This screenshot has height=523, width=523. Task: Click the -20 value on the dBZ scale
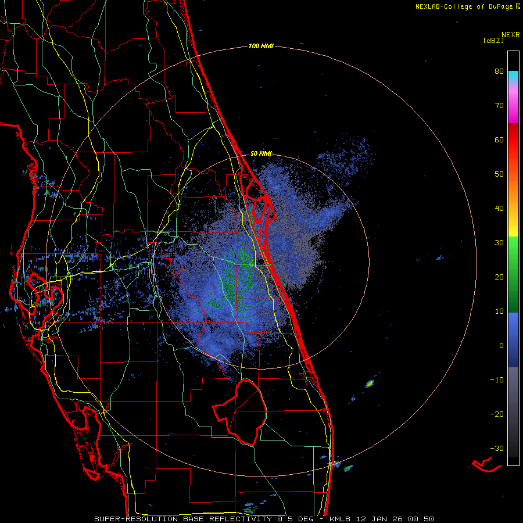pyautogui.click(x=497, y=414)
